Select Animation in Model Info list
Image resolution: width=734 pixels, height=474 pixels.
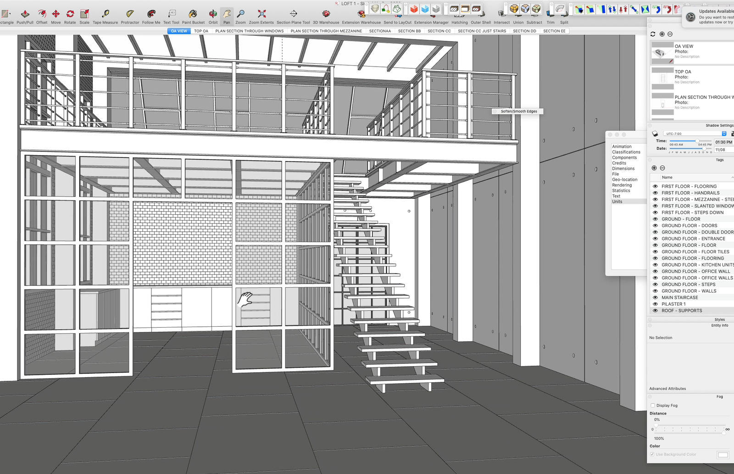click(622, 146)
